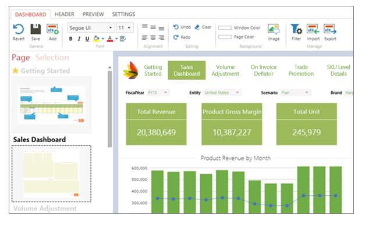Viewport: 369px width, 232px height.
Task: Click the page list scroll up arrow
Action: 109,68
